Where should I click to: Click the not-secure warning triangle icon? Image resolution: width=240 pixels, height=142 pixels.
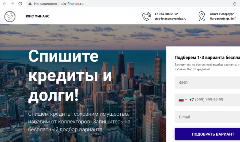click(x=30, y=4)
